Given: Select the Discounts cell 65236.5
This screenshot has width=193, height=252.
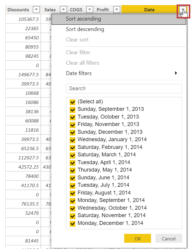Looking at the screenshot, I should pyautogui.click(x=23, y=149).
